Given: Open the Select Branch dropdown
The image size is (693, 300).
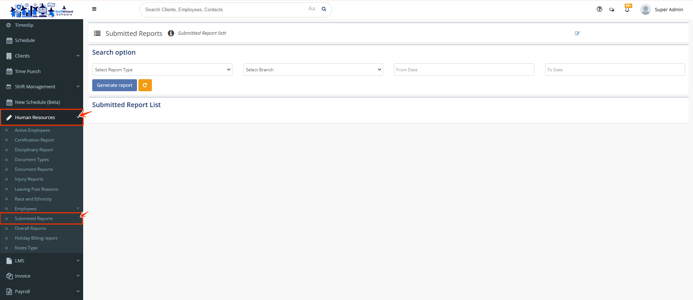Looking at the screenshot, I should (313, 69).
